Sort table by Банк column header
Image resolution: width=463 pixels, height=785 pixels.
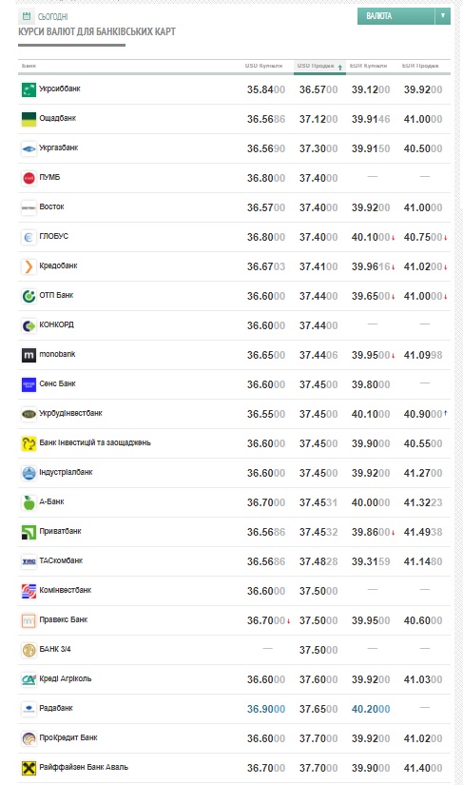[29, 66]
